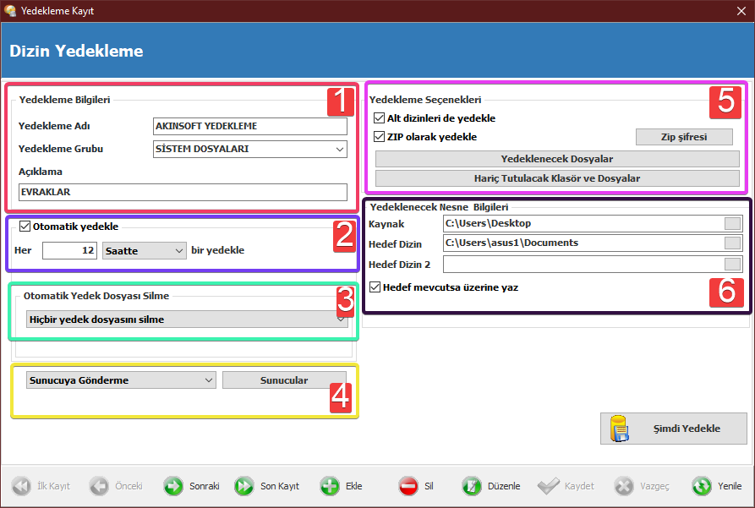
Task: Click the empty Hedef Dizin 2 field
Action: pos(583,264)
